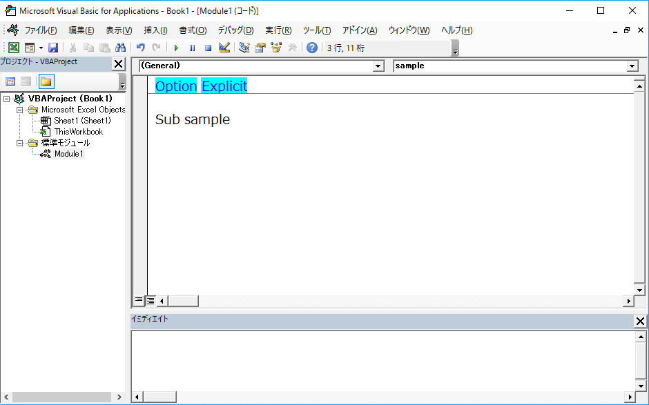The width and height of the screenshot is (649, 405).
Task: Click the Undo arrow icon
Action: pos(141,48)
